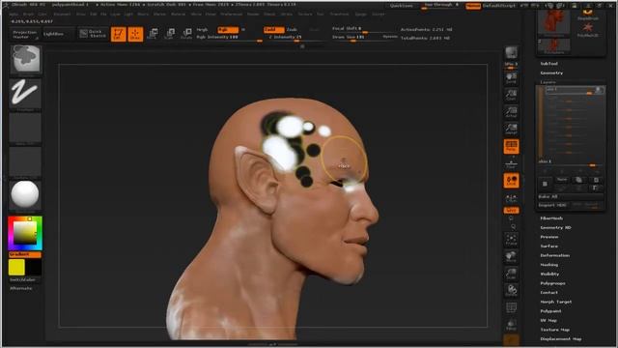Click the PolyF wireframe icon
This screenshot has width=618, height=348.
[511, 307]
